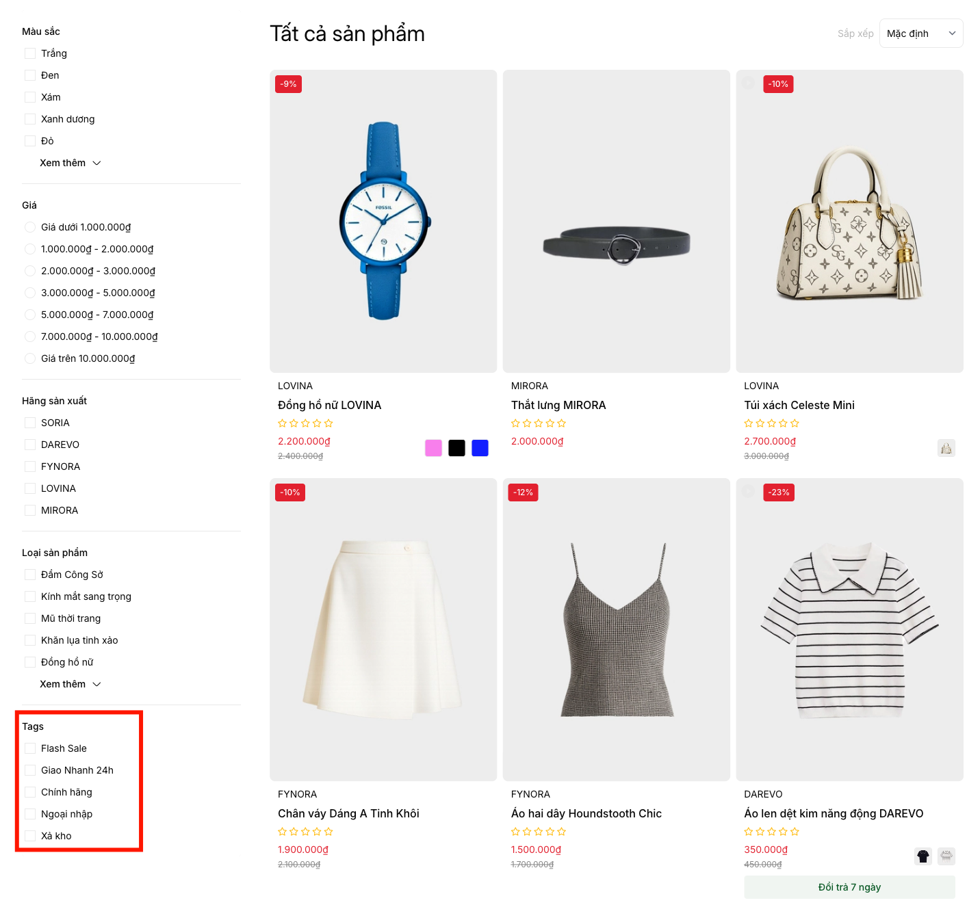
Task: Check the Xanh dương color filter
Action: point(30,119)
